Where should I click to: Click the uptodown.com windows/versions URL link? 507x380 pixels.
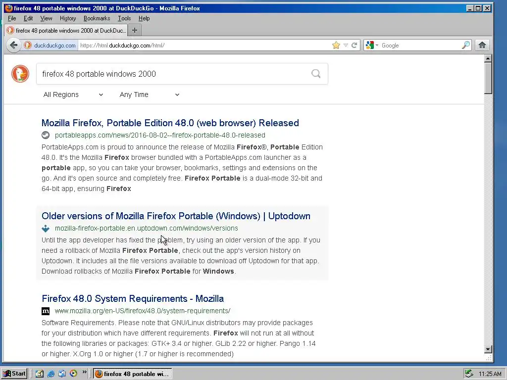coord(147,228)
